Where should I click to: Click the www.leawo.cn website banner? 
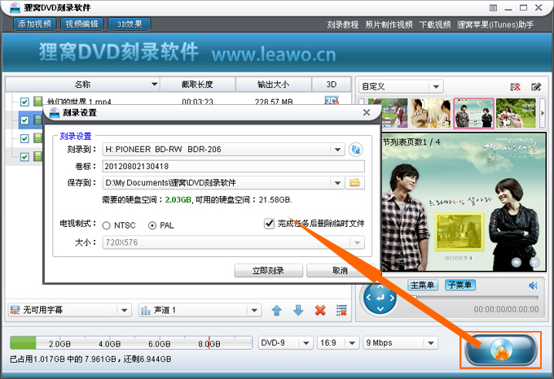click(x=274, y=54)
